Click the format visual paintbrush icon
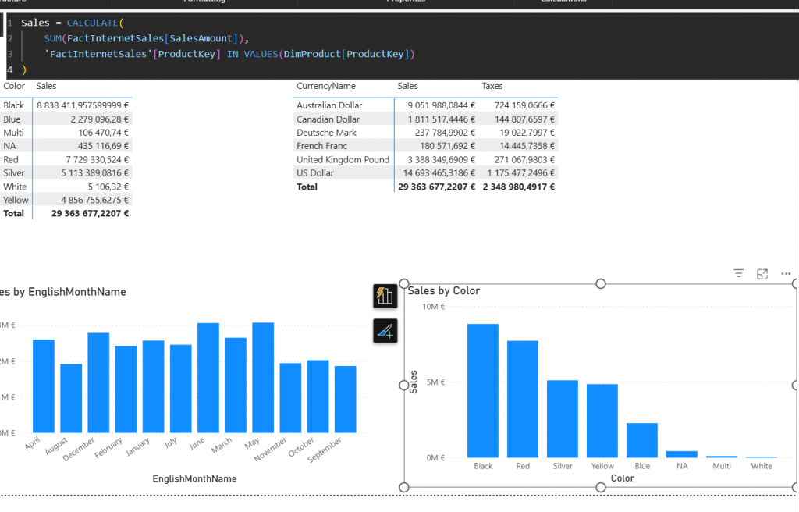The image size is (799, 512). 385,331
